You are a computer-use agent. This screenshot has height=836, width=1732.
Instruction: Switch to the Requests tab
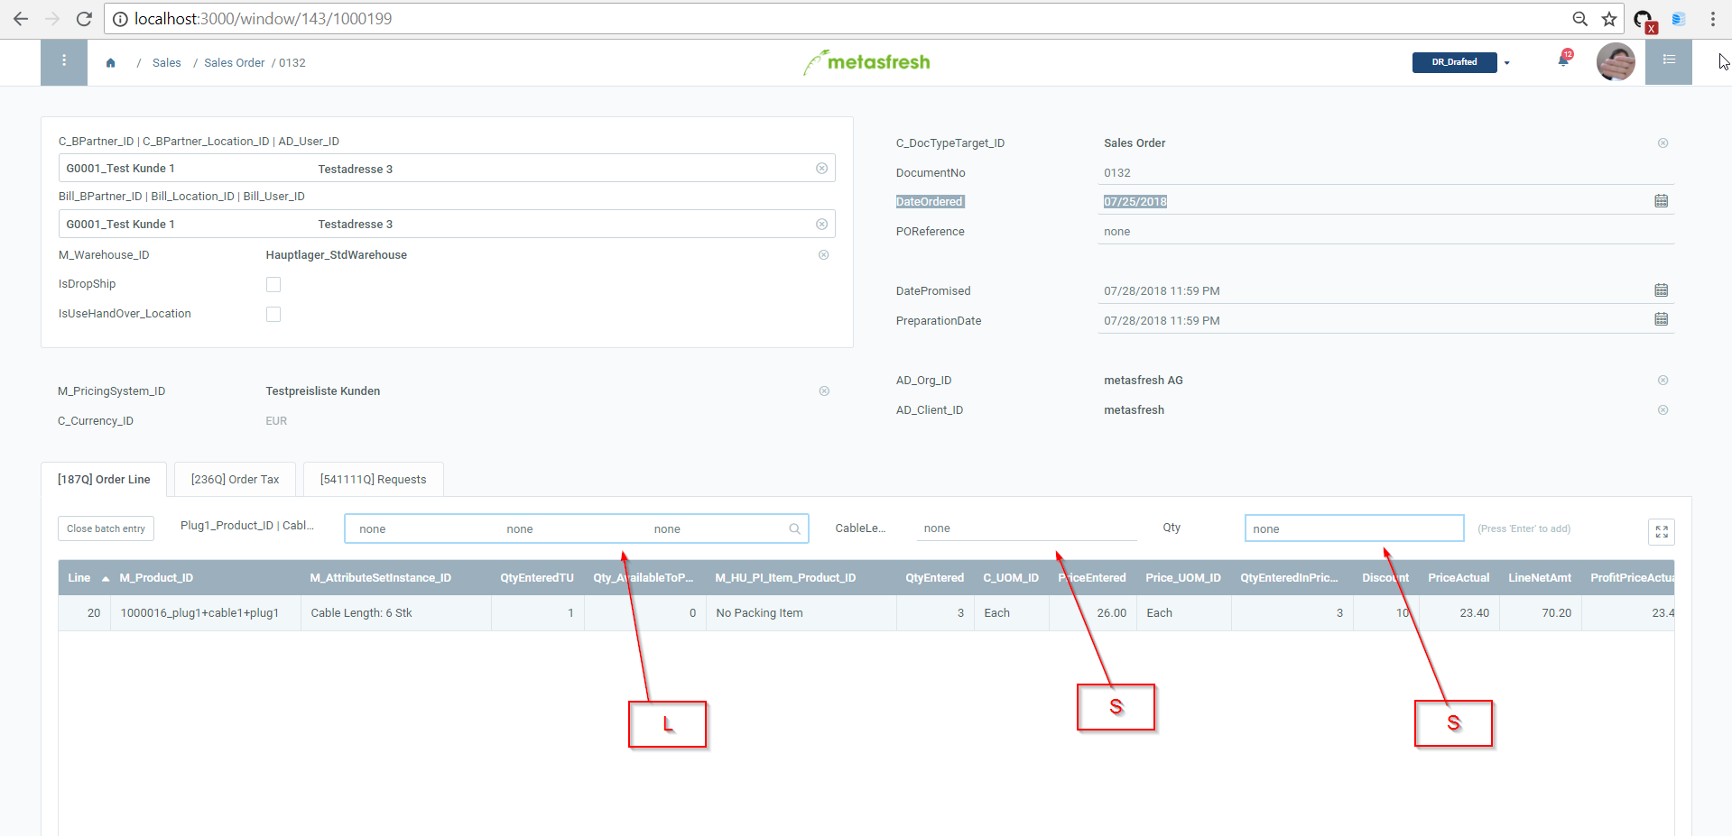tap(373, 479)
